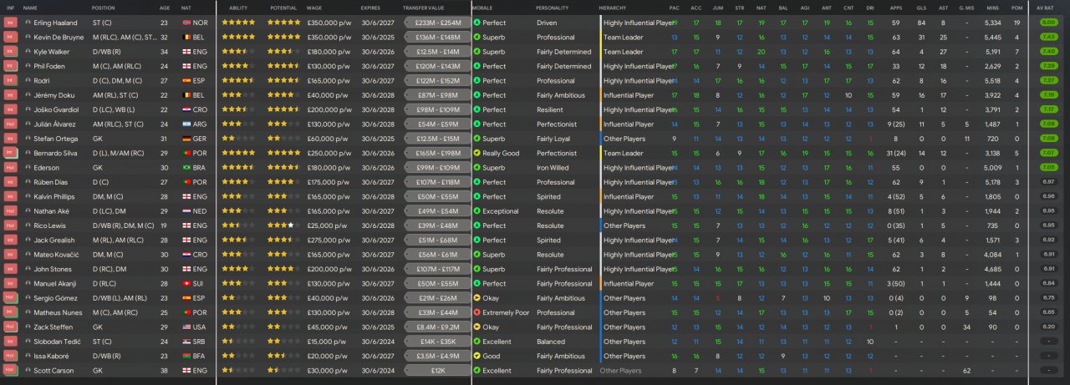Click the Int info badge for Matheus Nunes
Viewport: 1070px width, 385px height.
(x=10, y=312)
